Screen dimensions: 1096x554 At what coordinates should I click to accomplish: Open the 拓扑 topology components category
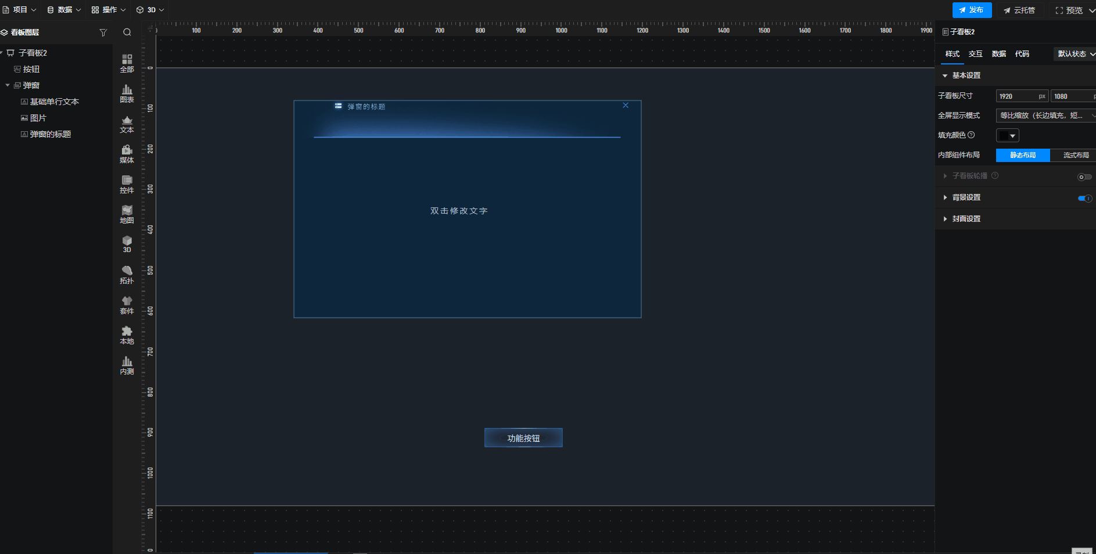tap(127, 274)
